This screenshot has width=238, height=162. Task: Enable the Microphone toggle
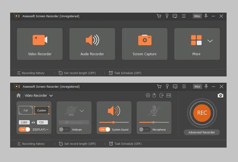[144, 129]
